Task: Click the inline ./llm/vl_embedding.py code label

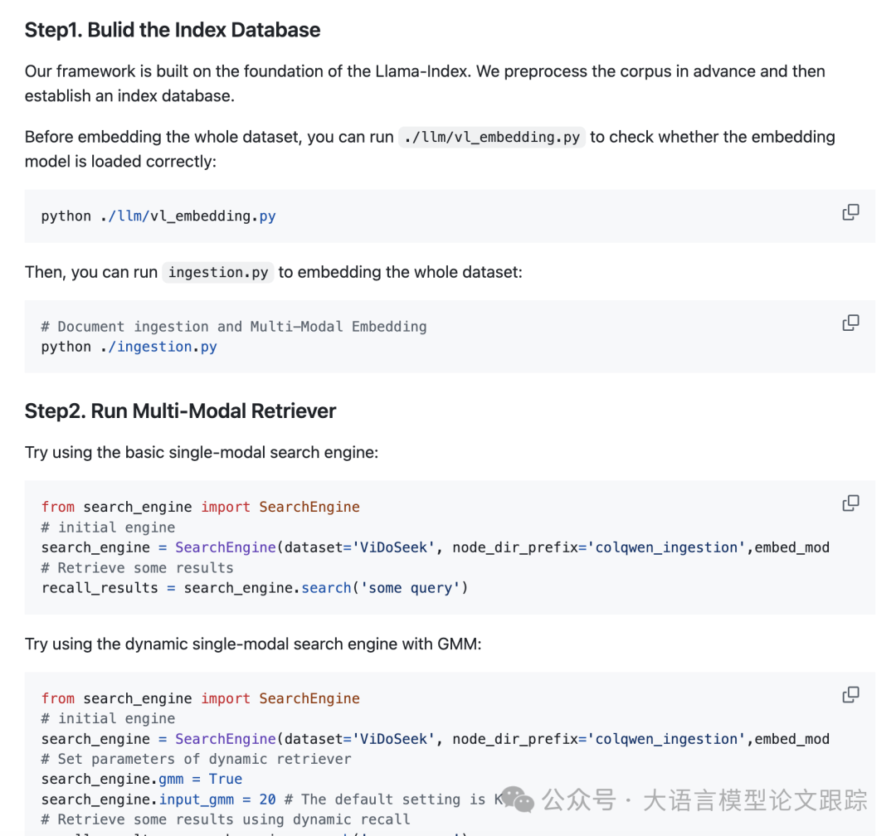Action: tap(492, 137)
